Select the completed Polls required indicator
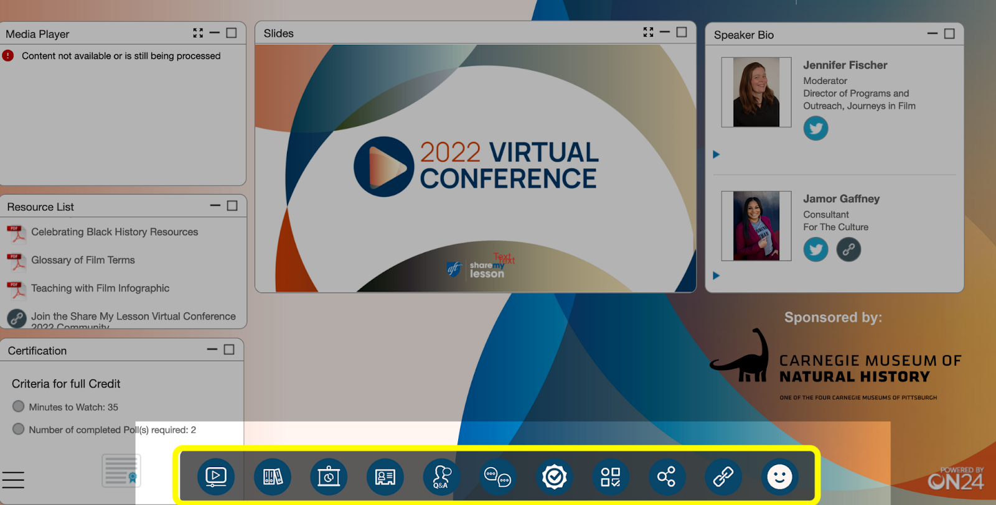 point(19,429)
